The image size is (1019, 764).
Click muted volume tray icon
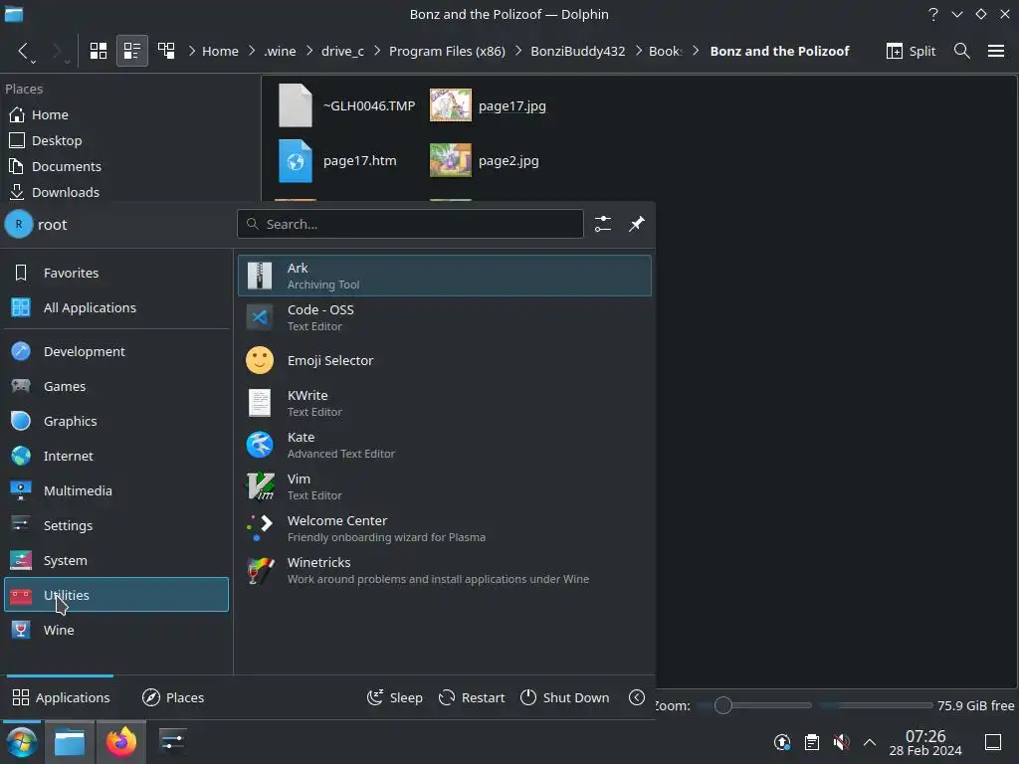pos(841,742)
